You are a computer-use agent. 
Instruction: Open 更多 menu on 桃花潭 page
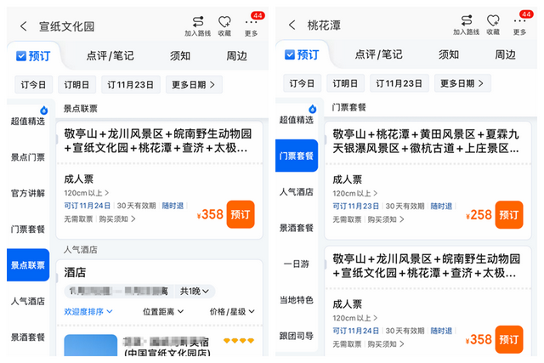tap(519, 25)
